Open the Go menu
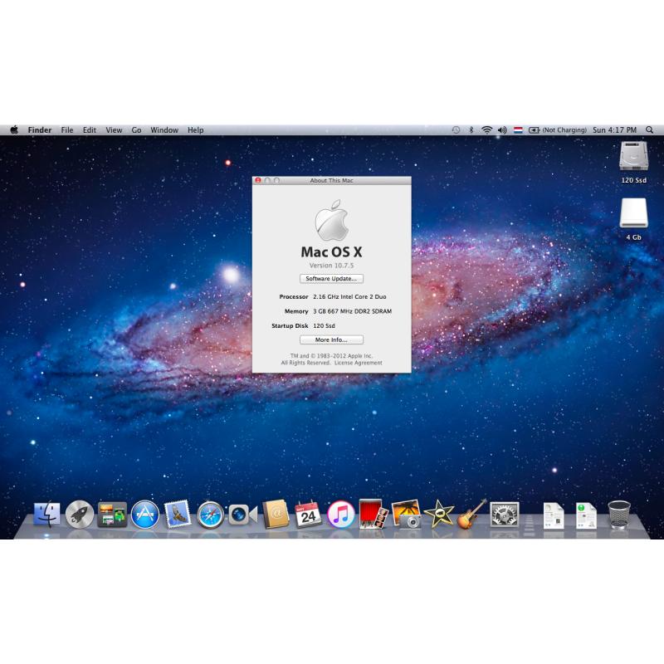Screen dimensions: 664x664 136,130
